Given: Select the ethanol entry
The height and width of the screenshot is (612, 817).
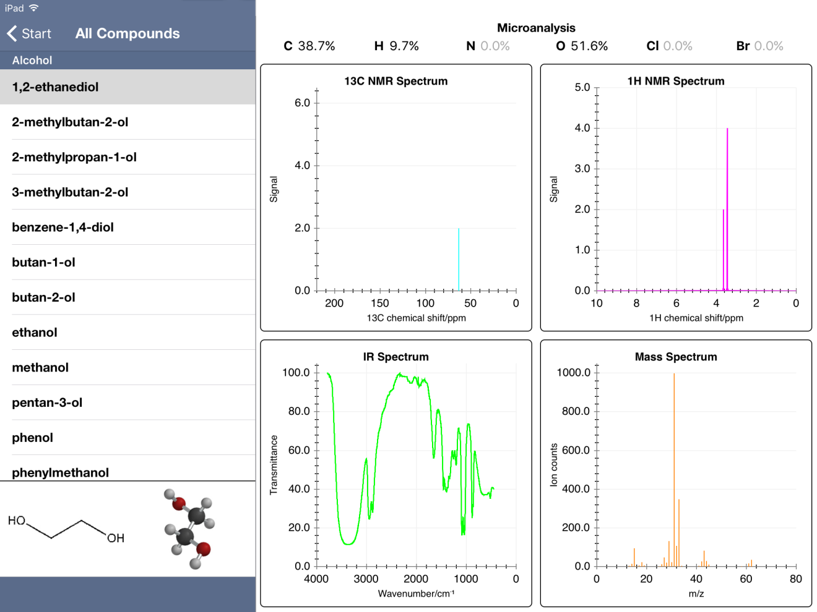Looking at the screenshot, I should click(x=35, y=333).
